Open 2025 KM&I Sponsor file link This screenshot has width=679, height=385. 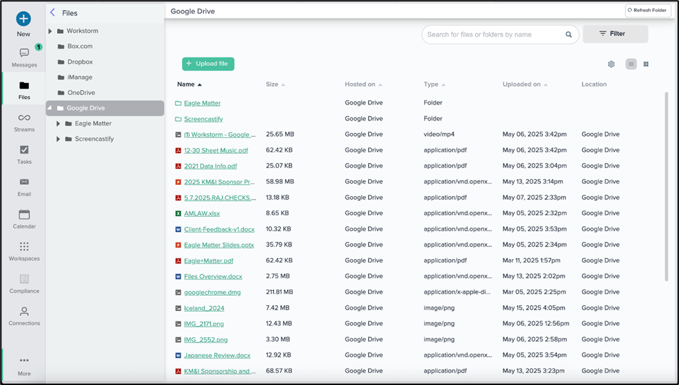tap(220, 182)
